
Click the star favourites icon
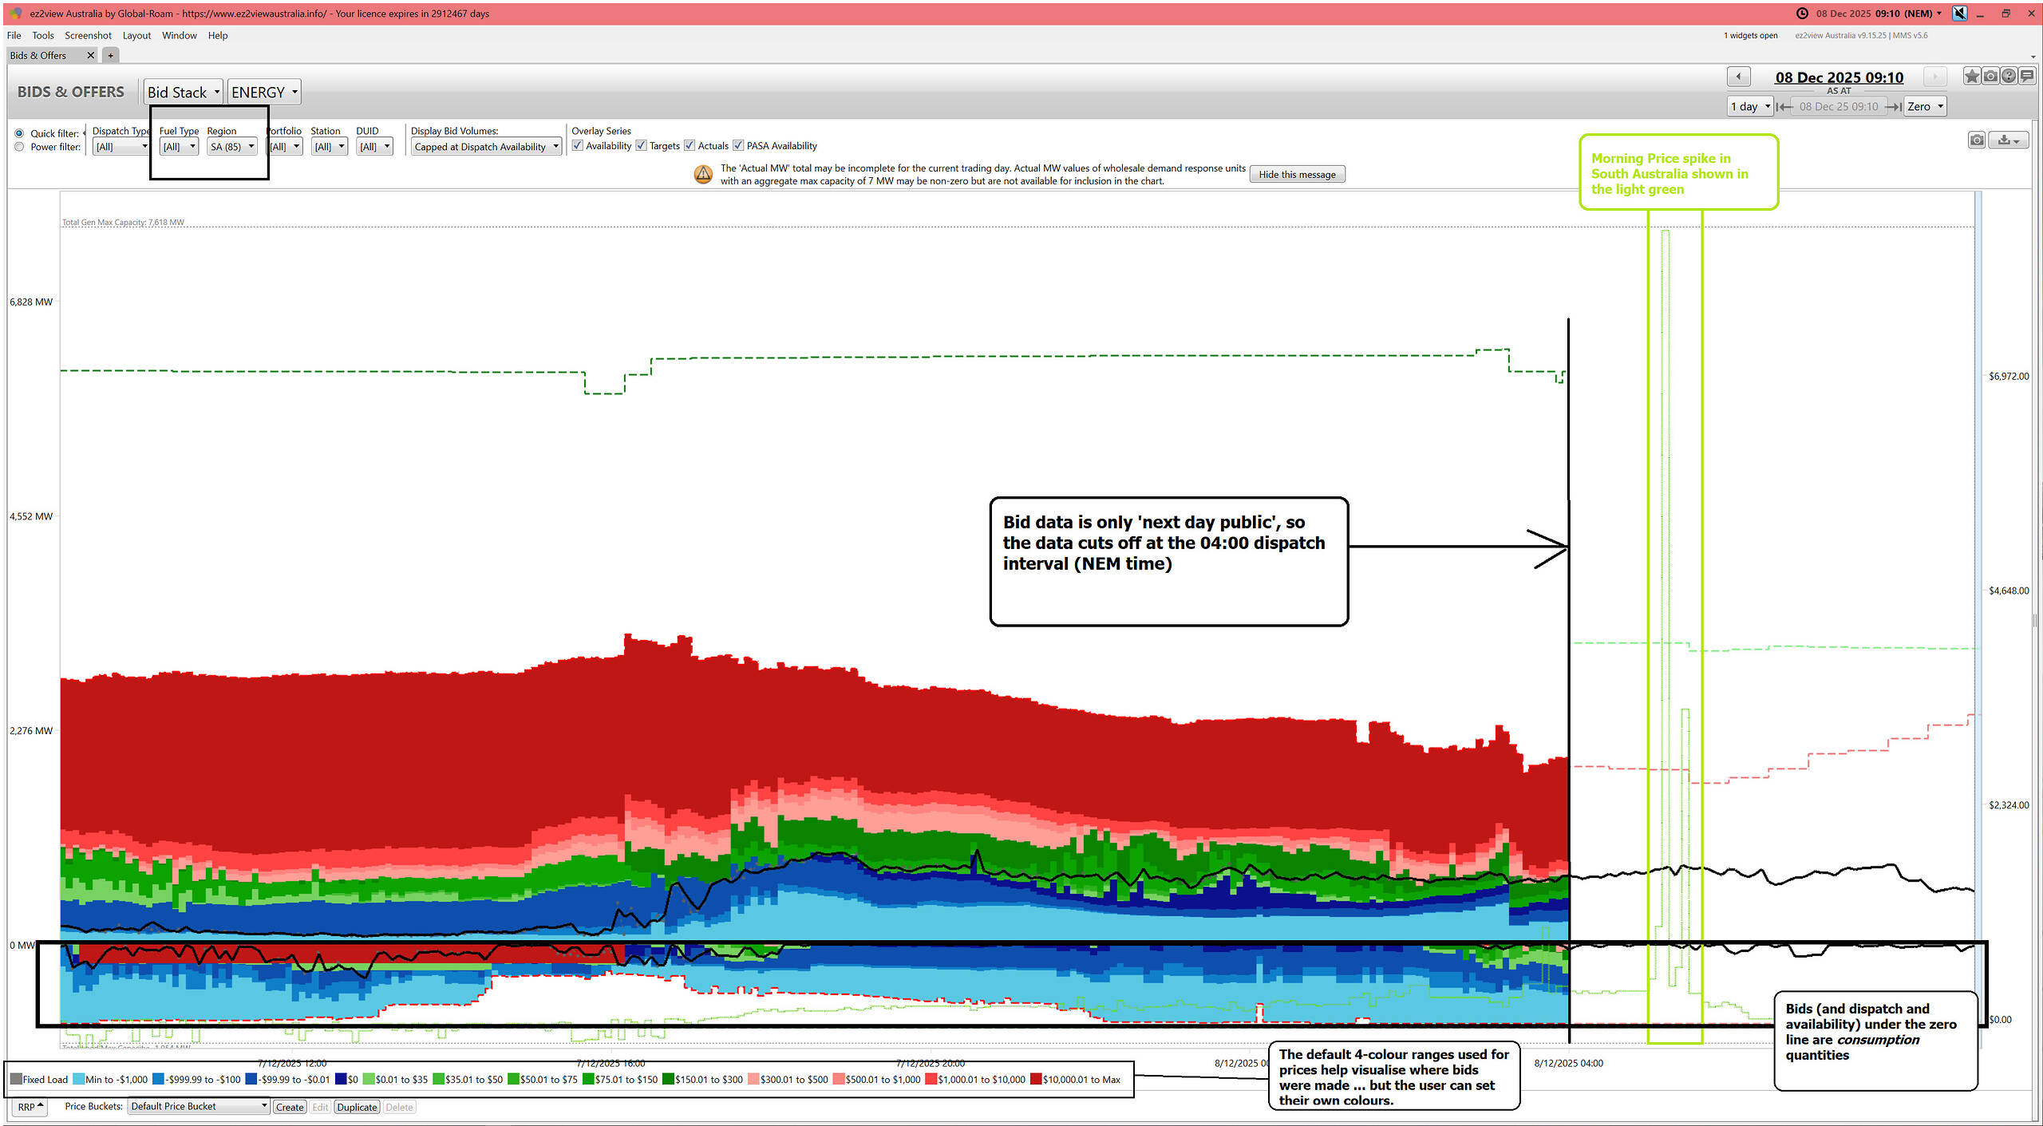pos(1972,76)
